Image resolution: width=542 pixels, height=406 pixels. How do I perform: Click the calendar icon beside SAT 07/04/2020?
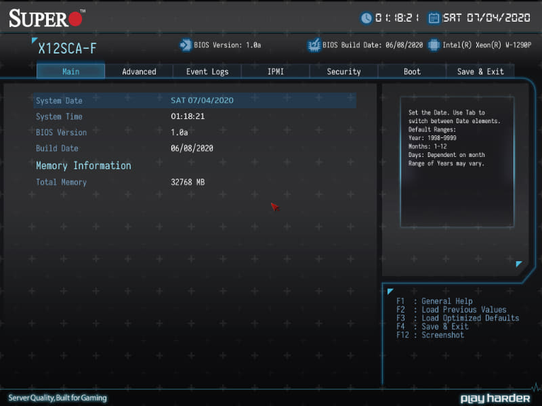(x=433, y=18)
